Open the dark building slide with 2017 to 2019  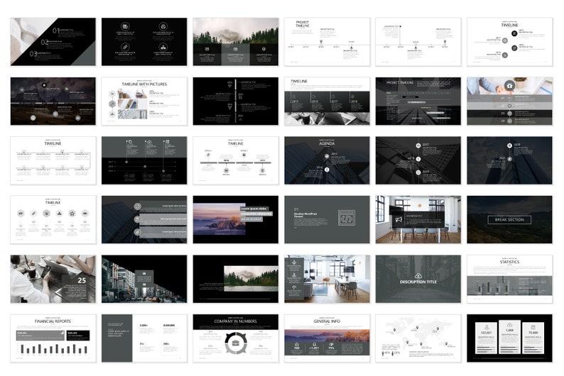tap(418, 160)
